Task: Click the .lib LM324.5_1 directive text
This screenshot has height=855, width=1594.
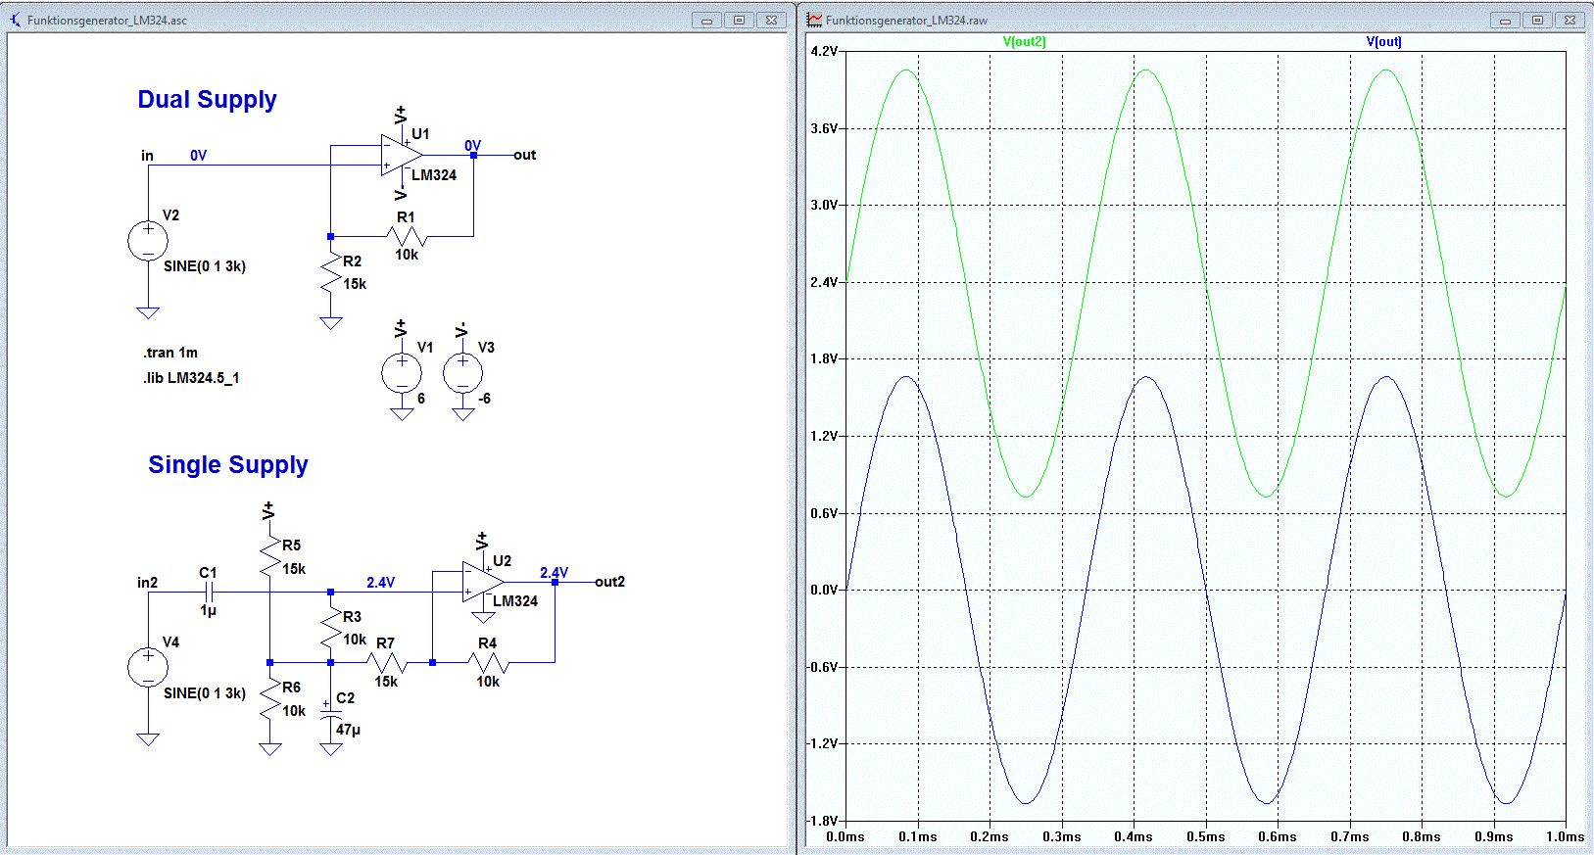Action: pyautogui.click(x=191, y=378)
